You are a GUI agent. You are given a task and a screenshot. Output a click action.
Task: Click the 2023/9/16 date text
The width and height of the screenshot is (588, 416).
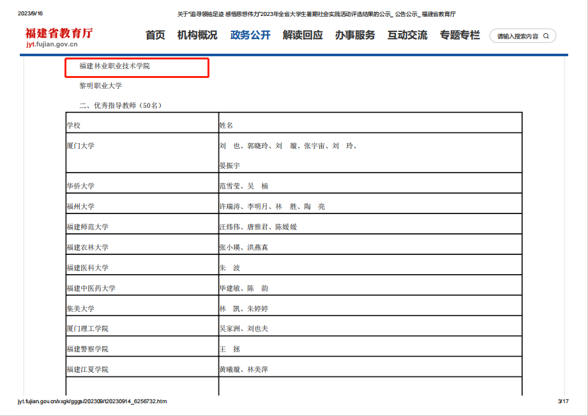tap(31, 13)
